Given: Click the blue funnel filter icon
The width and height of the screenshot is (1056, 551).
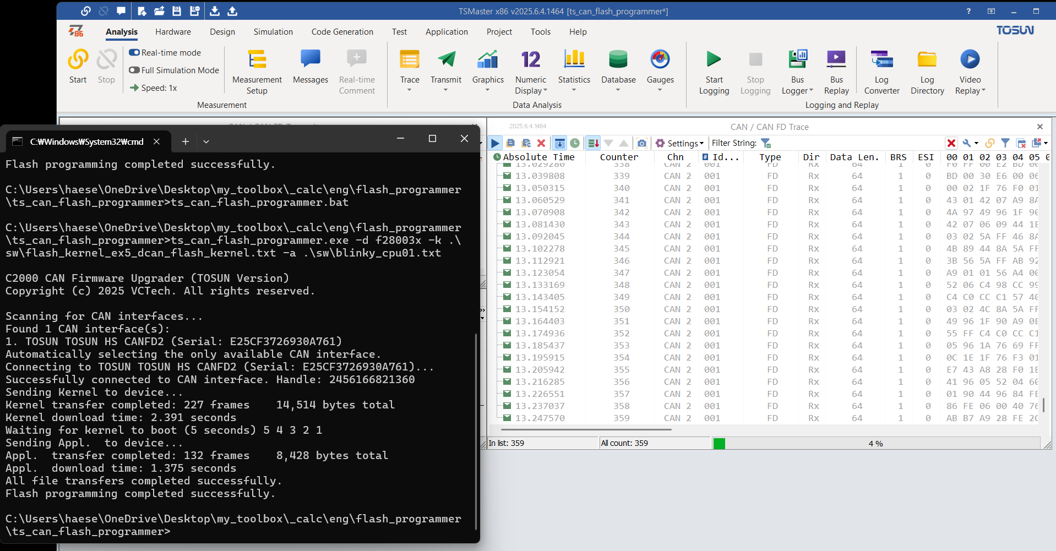Looking at the screenshot, I should tap(1005, 143).
